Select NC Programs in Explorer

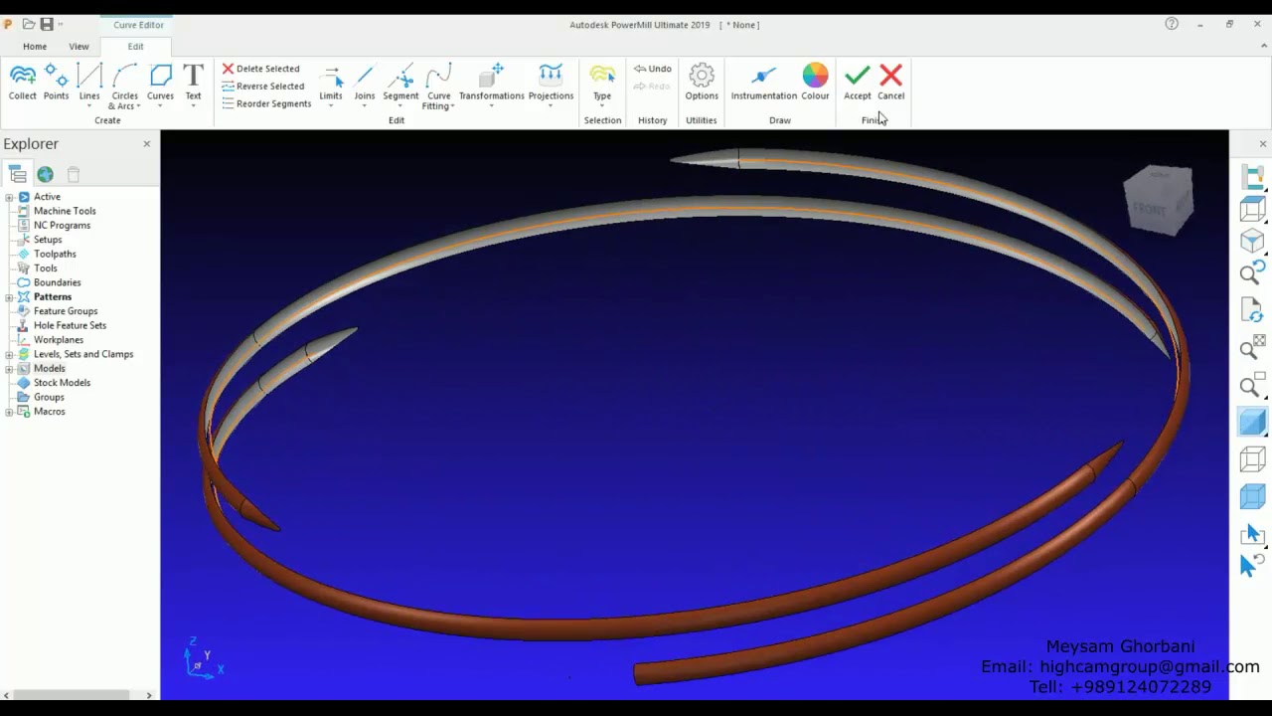pos(62,225)
